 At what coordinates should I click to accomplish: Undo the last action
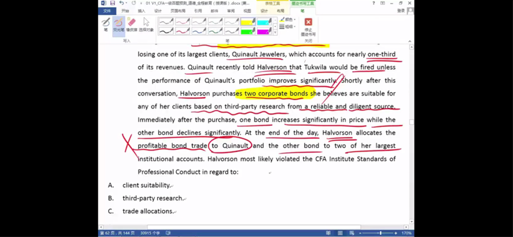click(121, 3)
